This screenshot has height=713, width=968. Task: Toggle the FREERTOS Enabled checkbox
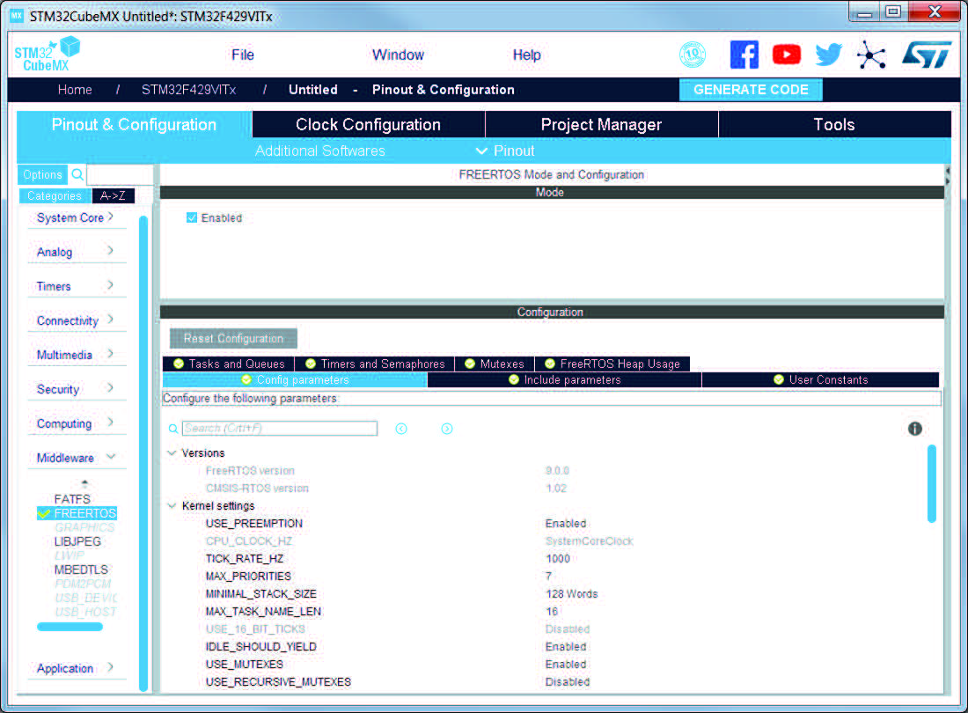(x=192, y=218)
